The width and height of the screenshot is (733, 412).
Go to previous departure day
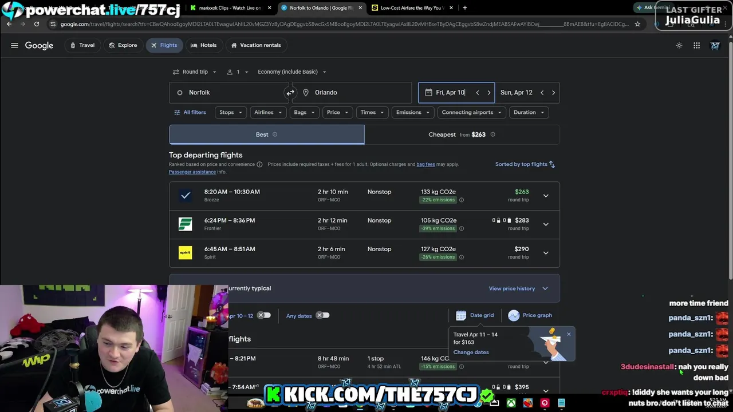[x=478, y=92]
